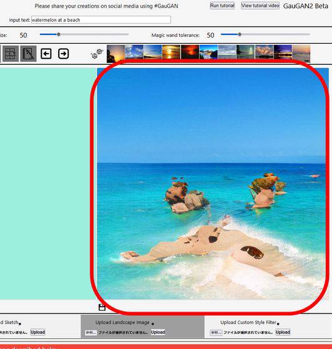Click the left arrow undo icon
Screen dimensions: 332x349
(x=46, y=54)
